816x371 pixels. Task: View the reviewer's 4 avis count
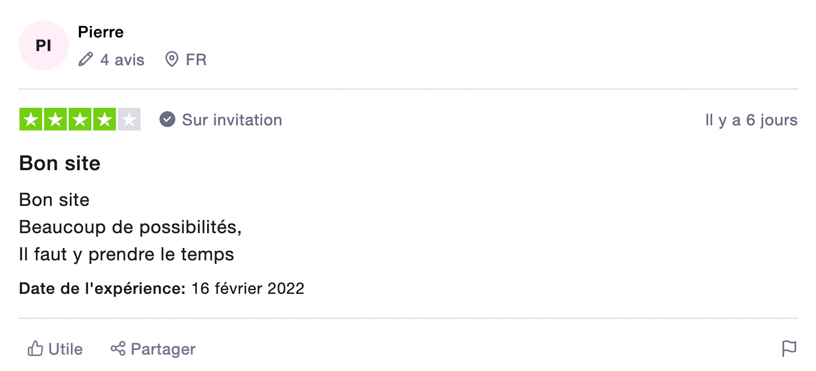coord(123,60)
